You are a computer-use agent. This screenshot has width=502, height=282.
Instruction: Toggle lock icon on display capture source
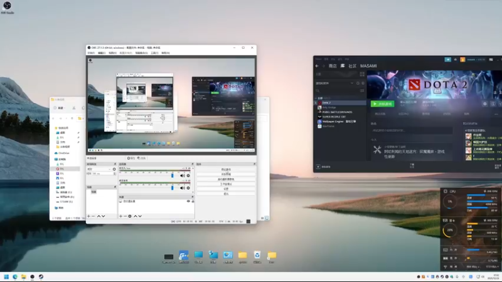(x=193, y=201)
